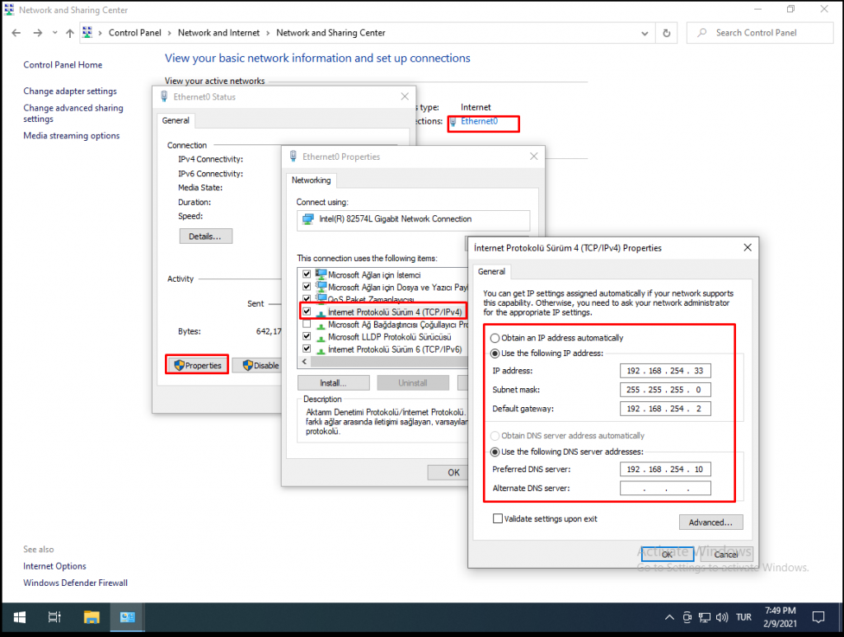844x637 pixels.
Task: Select Obtain an IP address automatically
Action: (x=495, y=338)
